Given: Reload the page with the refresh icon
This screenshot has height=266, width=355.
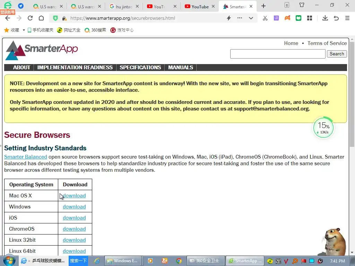Looking at the screenshot, I should 30,18.
